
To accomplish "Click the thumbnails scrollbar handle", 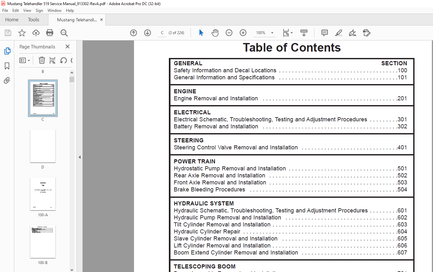I will click(72, 79).
